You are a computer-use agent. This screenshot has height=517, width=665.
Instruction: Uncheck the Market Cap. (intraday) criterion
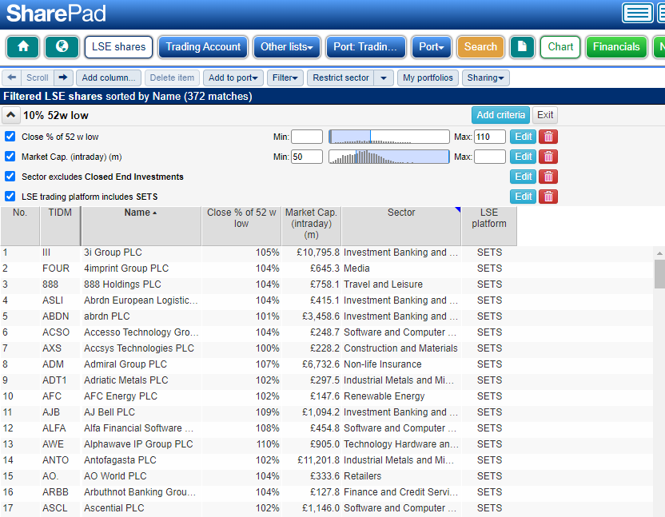(x=10, y=157)
